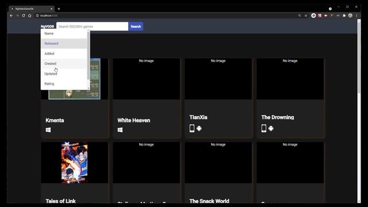
Task: Open the Chrome profile avatar
Action: pos(350,16)
